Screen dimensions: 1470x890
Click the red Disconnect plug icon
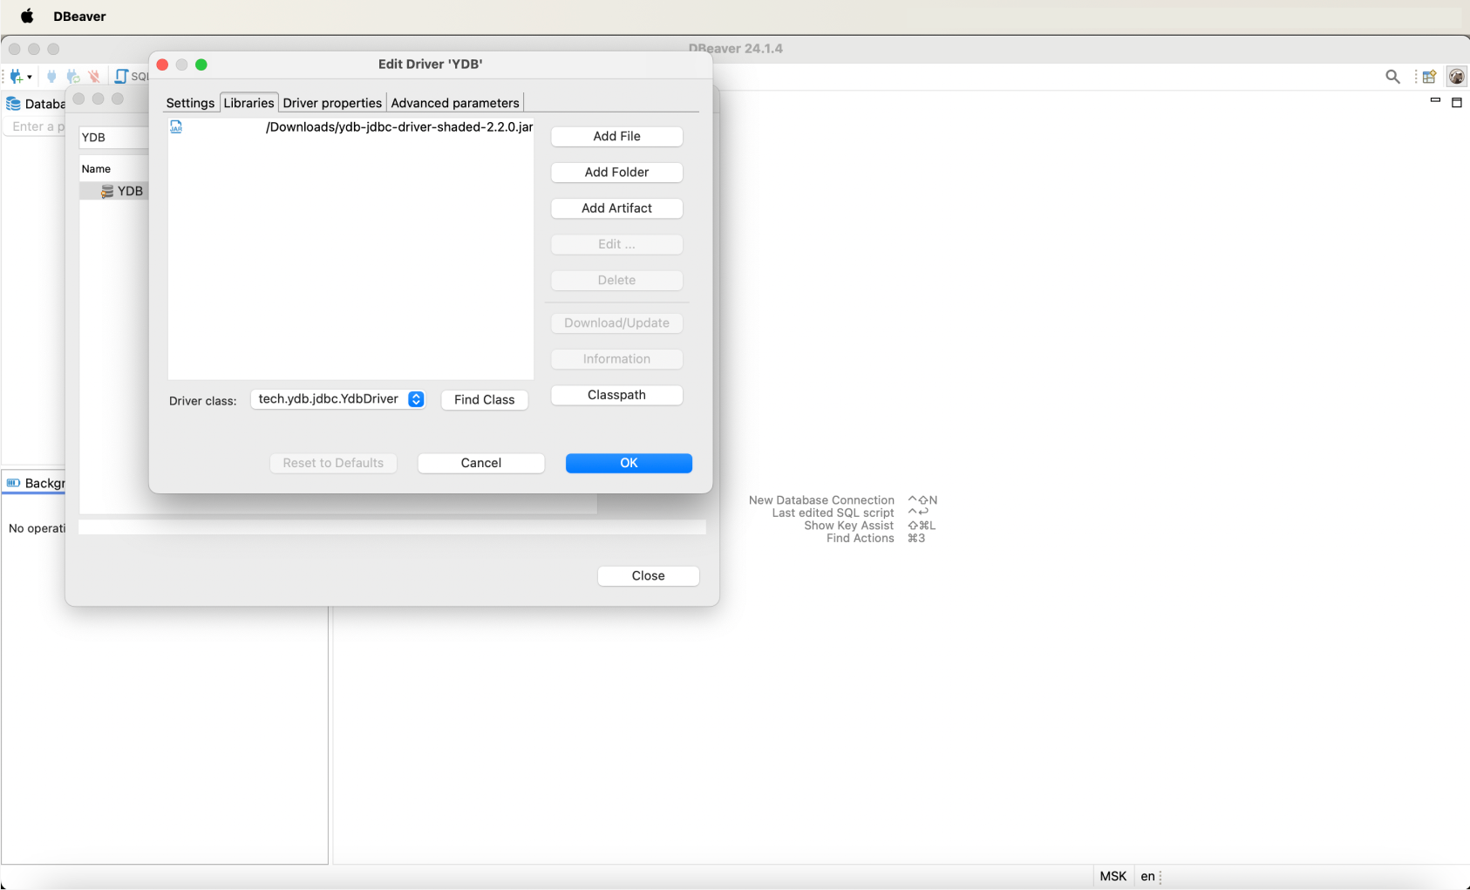coord(94,77)
